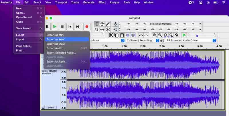Collapse track with the arrow button
The height and width of the screenshot is (116, 229).
43,108
